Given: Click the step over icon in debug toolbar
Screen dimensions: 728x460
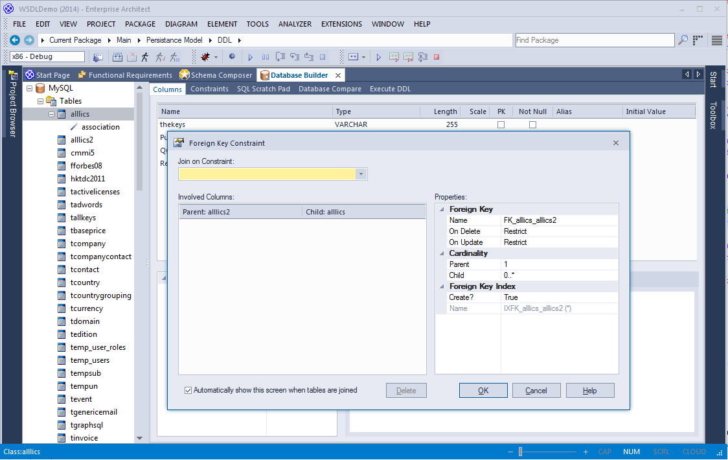Looking at the screenshot, I should coord(280,56).
